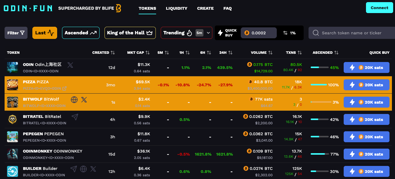Click the PIZZA token image

[x=13, y=85]
